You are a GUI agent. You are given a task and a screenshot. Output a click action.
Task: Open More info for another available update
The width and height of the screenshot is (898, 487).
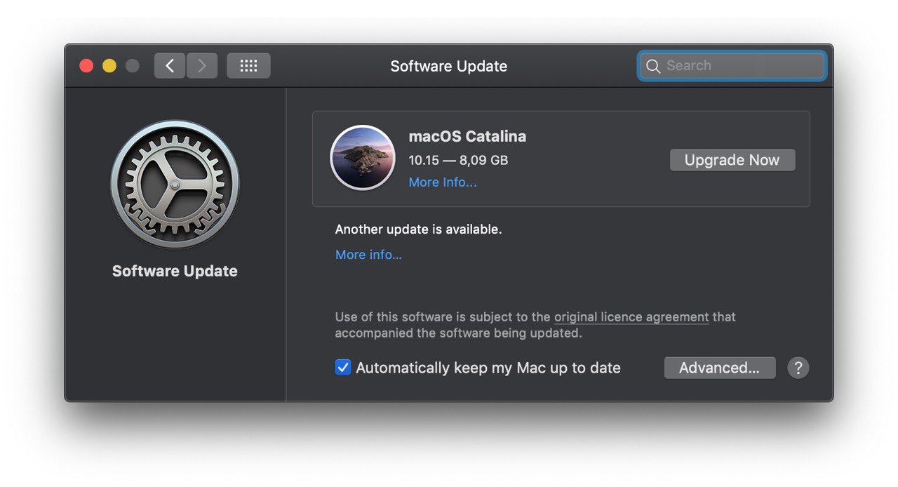[368, 255]
